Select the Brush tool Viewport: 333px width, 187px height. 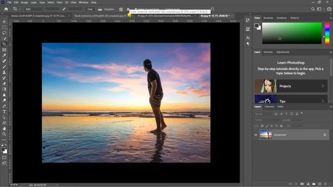[x=4, y=66]
